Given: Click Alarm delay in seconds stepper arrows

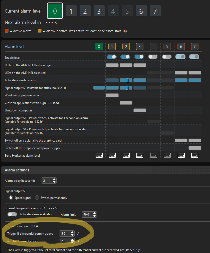Looking at the screenshot, I should [54, 180].
